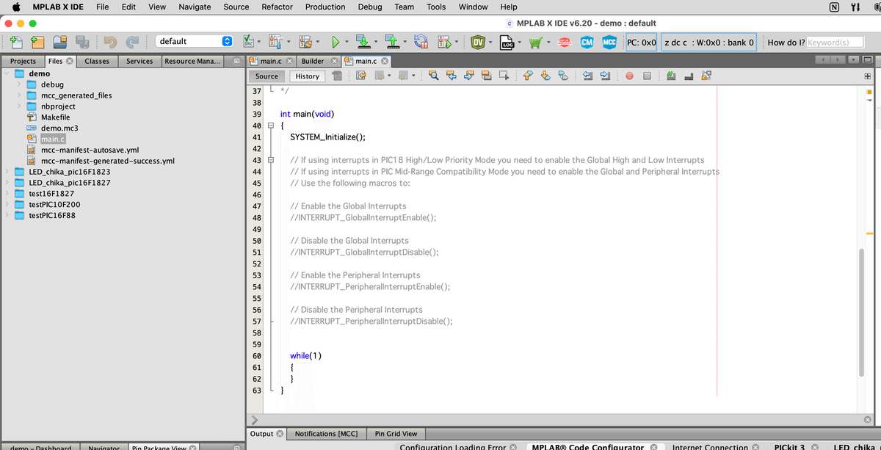This screenshot has height=450, width=881.
Task: Click the Start Macro Recording red circle
Action: (x=629, y=76)
